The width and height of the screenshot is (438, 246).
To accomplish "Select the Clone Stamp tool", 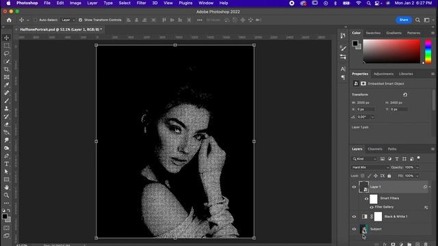I will pyautogui.click(x=7, y=109).
